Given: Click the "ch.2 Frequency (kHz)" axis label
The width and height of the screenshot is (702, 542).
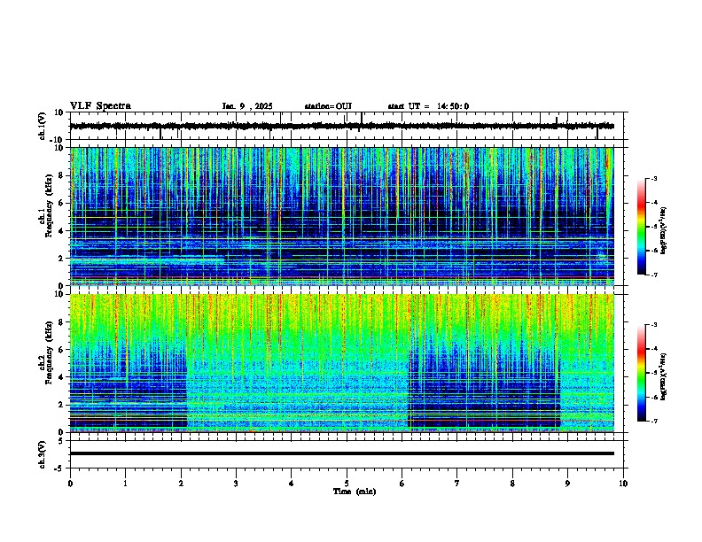Looking at the screenshot, I should tap(45, 352).
